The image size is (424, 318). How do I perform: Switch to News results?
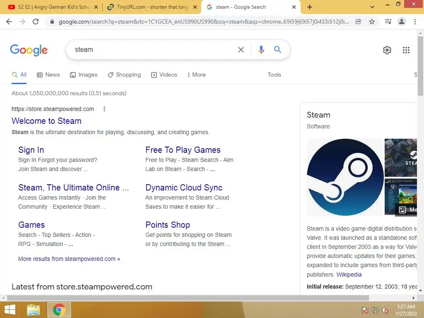(x=48, y=75)
